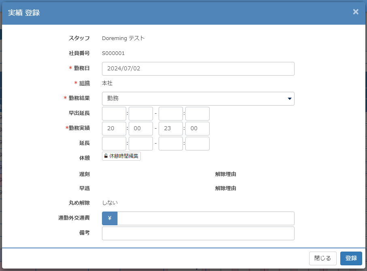Click the 組織 label link

pos(84,83)
